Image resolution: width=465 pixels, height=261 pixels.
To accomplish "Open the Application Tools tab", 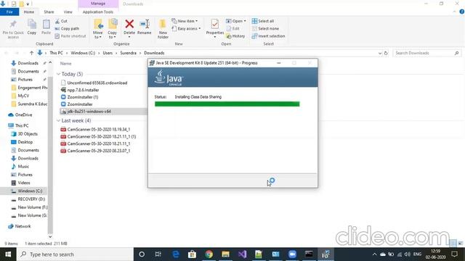I will [98, 12].
